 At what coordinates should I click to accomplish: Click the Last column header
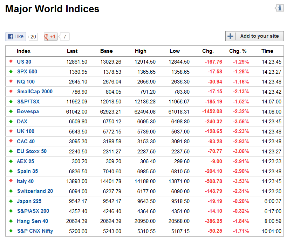coord(72,51)
